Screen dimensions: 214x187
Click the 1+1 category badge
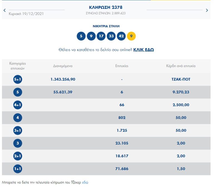point(18,169)
